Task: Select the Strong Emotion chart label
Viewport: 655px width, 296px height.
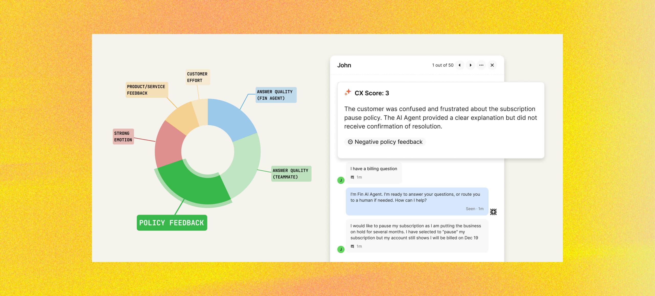Action: [123, 137]
